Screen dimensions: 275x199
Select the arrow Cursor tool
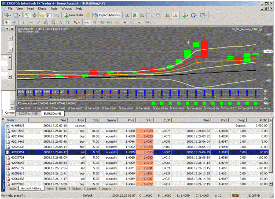[7, 22]
